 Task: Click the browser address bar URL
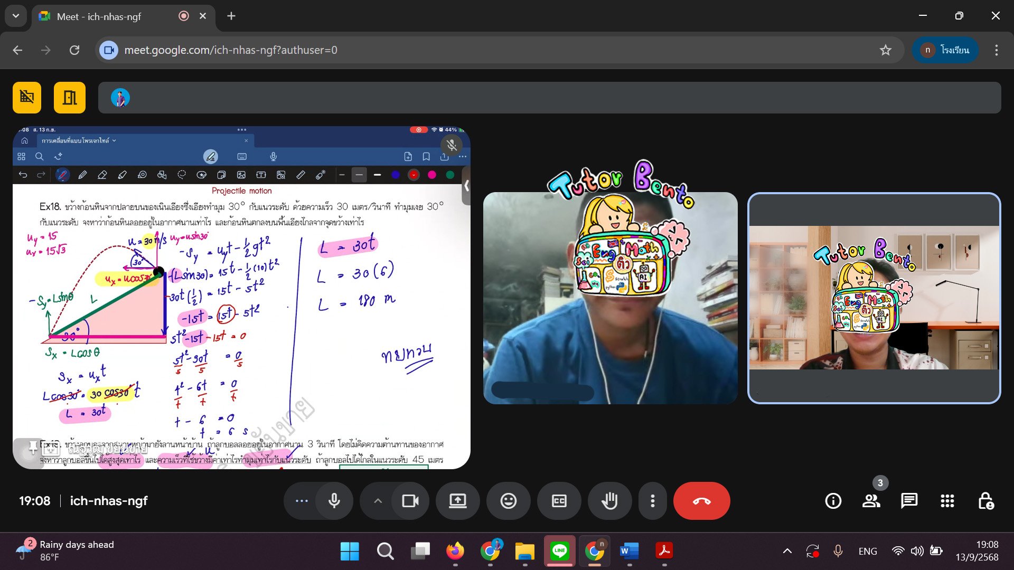point(230,50)
